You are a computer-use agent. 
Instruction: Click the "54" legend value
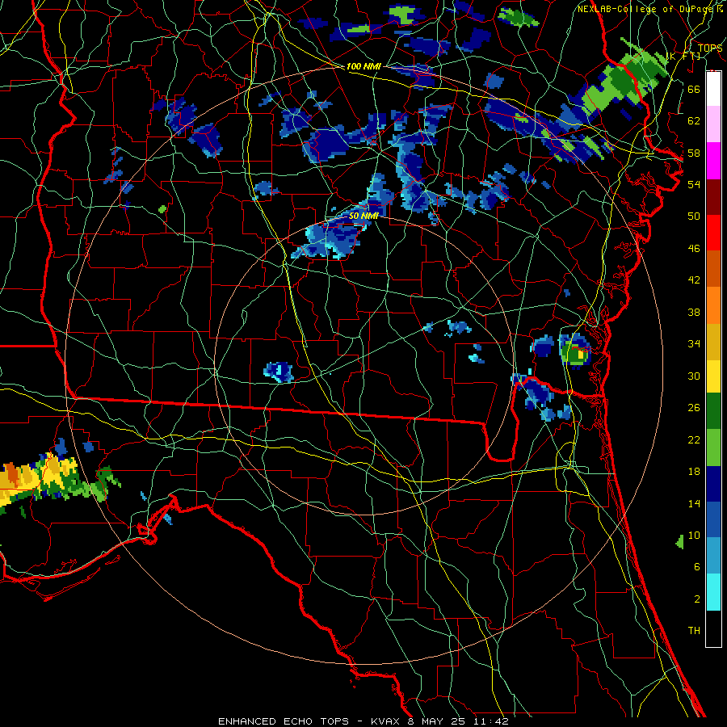point(694,184)
